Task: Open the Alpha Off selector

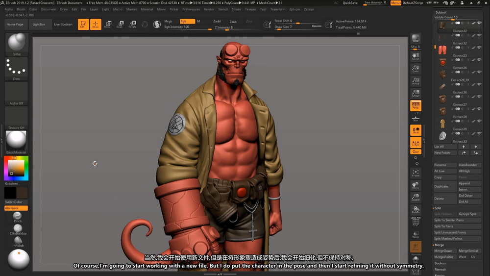Action: coord(17,93)
